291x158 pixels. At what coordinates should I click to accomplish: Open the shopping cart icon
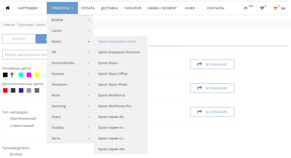[x=275, y=8]
